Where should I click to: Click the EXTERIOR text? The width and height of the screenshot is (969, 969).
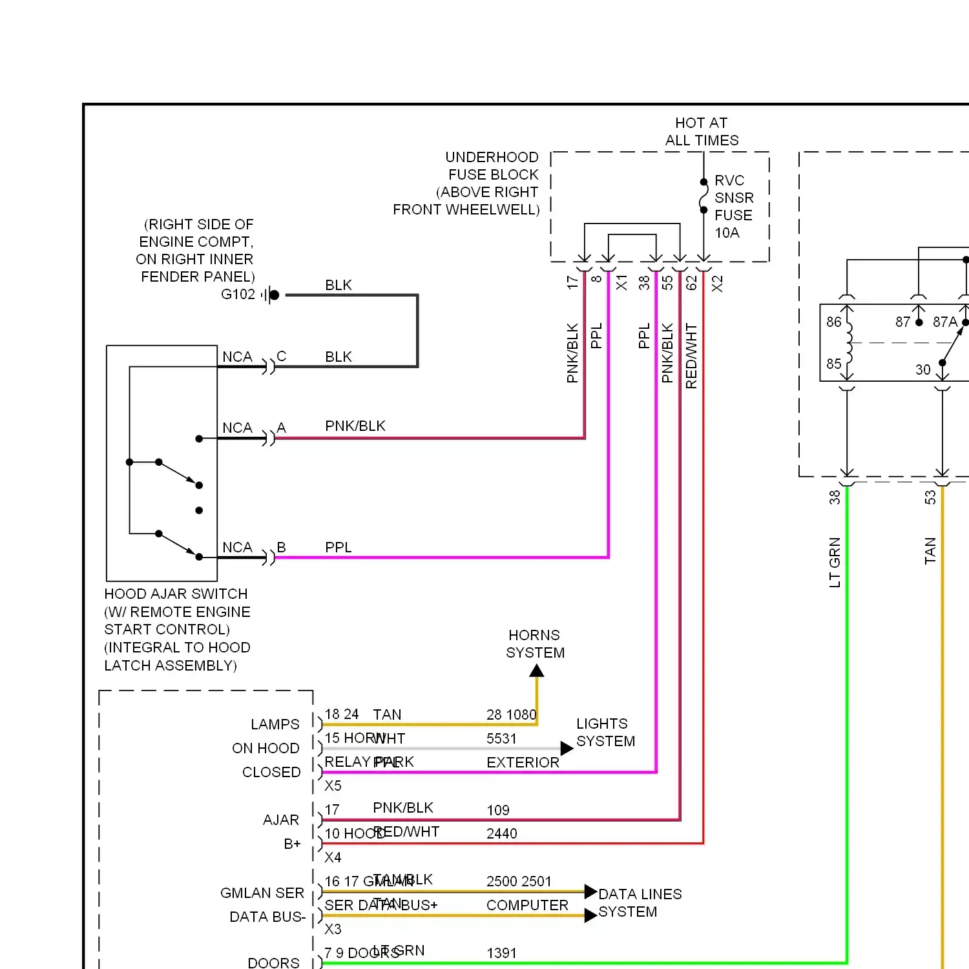click(523, 762)
